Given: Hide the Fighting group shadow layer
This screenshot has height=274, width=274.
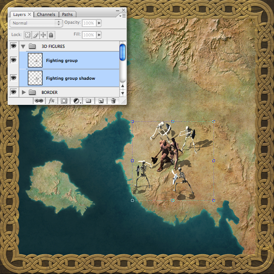Looking at the screenshot, I should click(14, 78).
